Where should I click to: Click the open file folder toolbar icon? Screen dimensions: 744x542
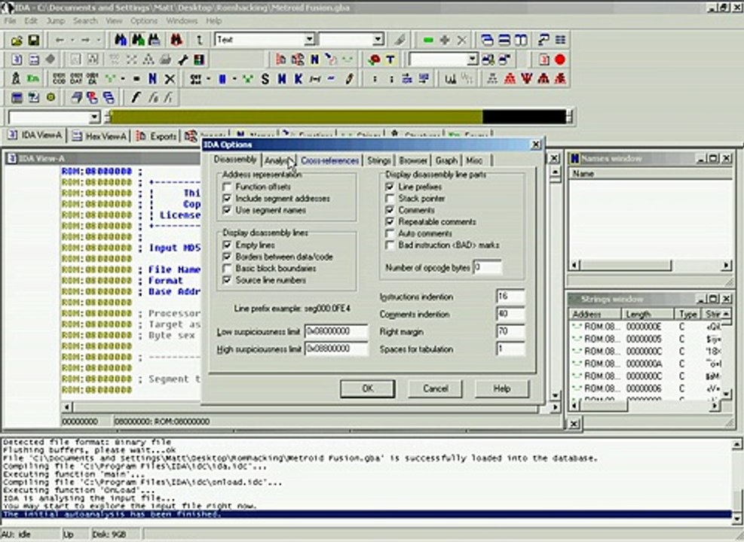[x=17, y=40]
